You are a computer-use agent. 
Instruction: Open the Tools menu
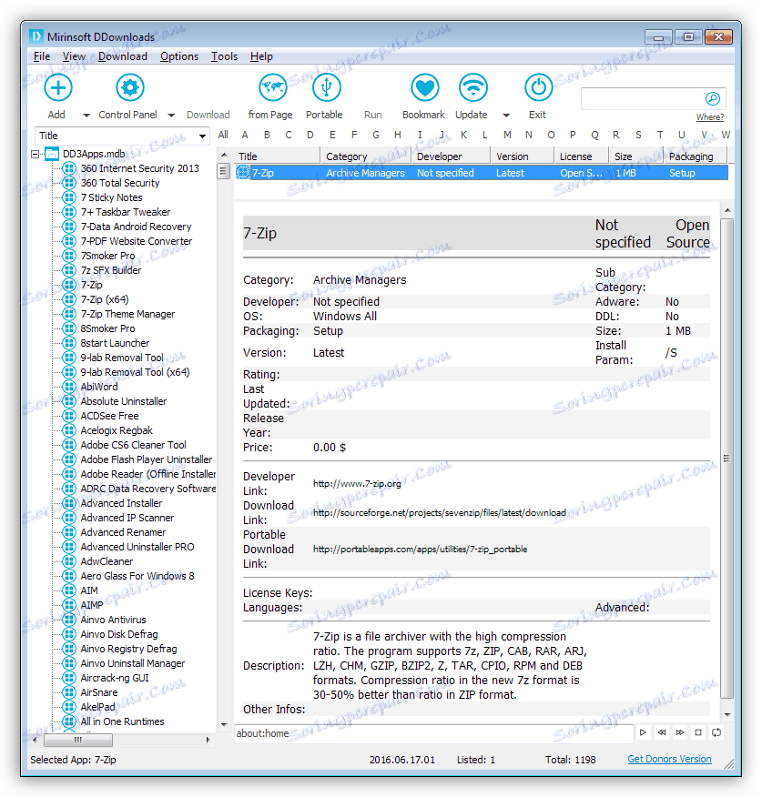pos(224,56)
